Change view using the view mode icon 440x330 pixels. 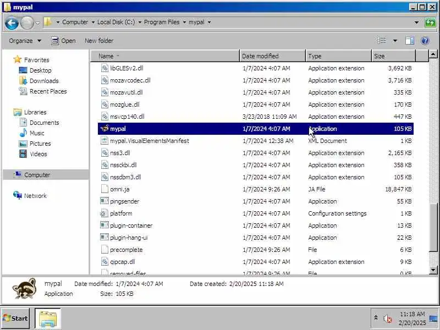(x=381, y=41)
